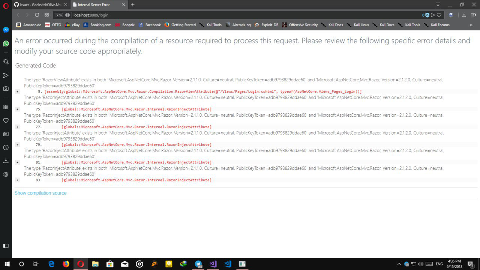Click the RazorViewAttribute error message text
480x270 pixels.
[x=234, y=83]
